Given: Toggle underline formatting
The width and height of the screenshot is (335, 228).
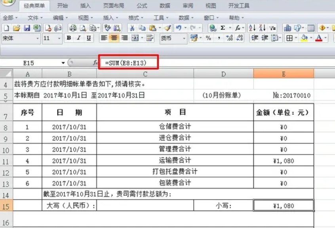Looking at the screenshot, I should pos(89,38).
